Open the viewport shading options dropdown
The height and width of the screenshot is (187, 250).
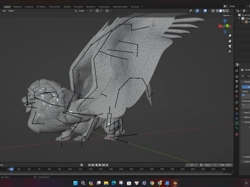point(231,11)
